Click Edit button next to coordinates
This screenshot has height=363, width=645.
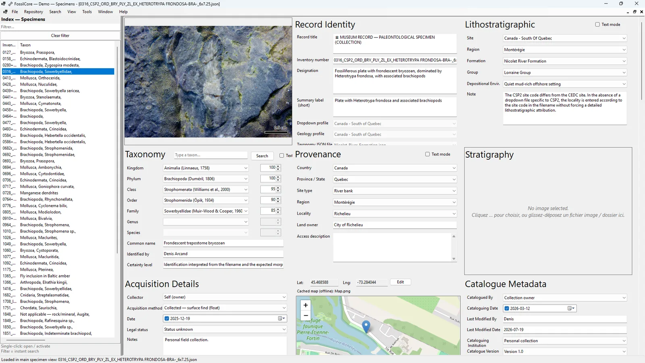point(400,282)
